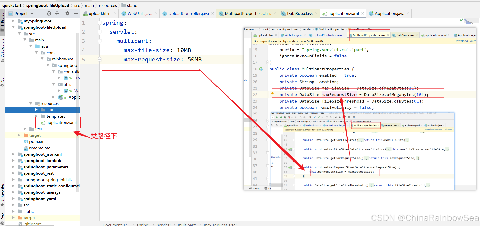Select pom.xml in the project tree
The width and height of the screenshot is (480, 226).
coord(37,141)
